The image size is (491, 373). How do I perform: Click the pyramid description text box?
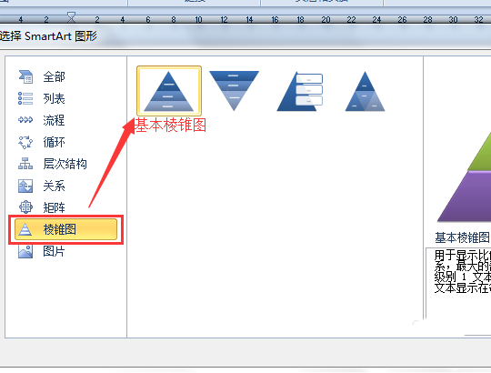click(x=458, y=283)
